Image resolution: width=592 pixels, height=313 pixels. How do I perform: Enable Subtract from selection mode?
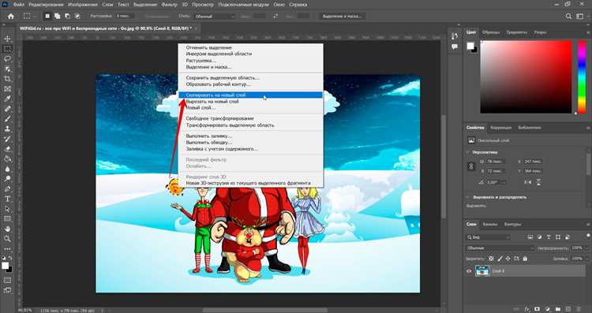pos(67,17)
